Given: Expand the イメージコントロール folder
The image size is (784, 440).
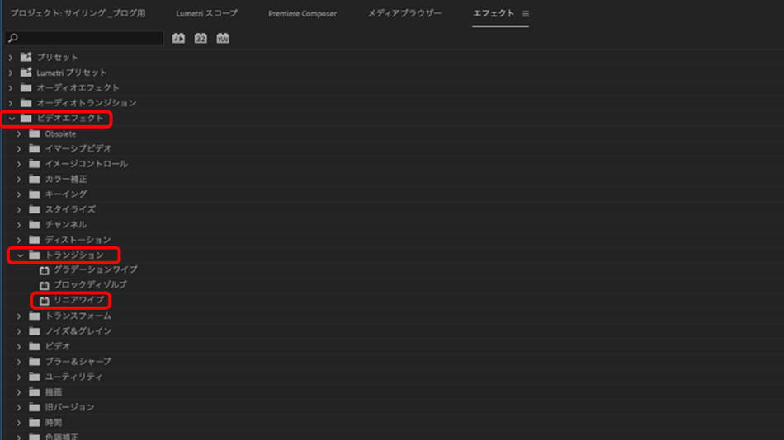Looking at the screenshot, I should (19, 164).
